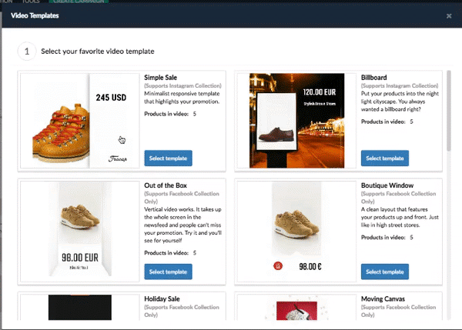Click the Tools menu behind the dialog

coord(31,2)
